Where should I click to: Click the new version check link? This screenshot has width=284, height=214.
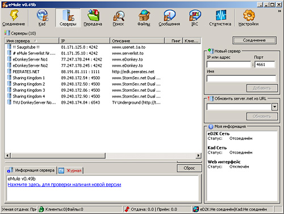(64, 185)
